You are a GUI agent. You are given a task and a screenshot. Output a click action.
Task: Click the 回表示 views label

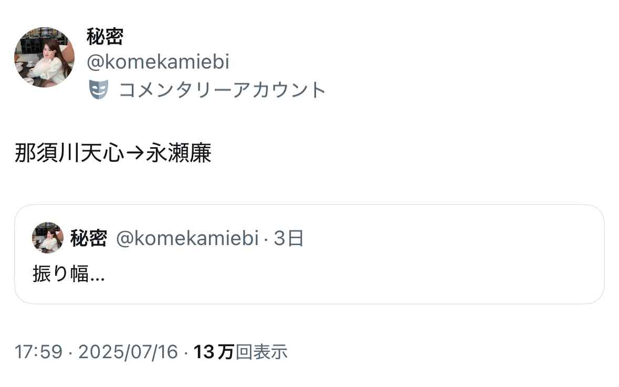(261, 351)
